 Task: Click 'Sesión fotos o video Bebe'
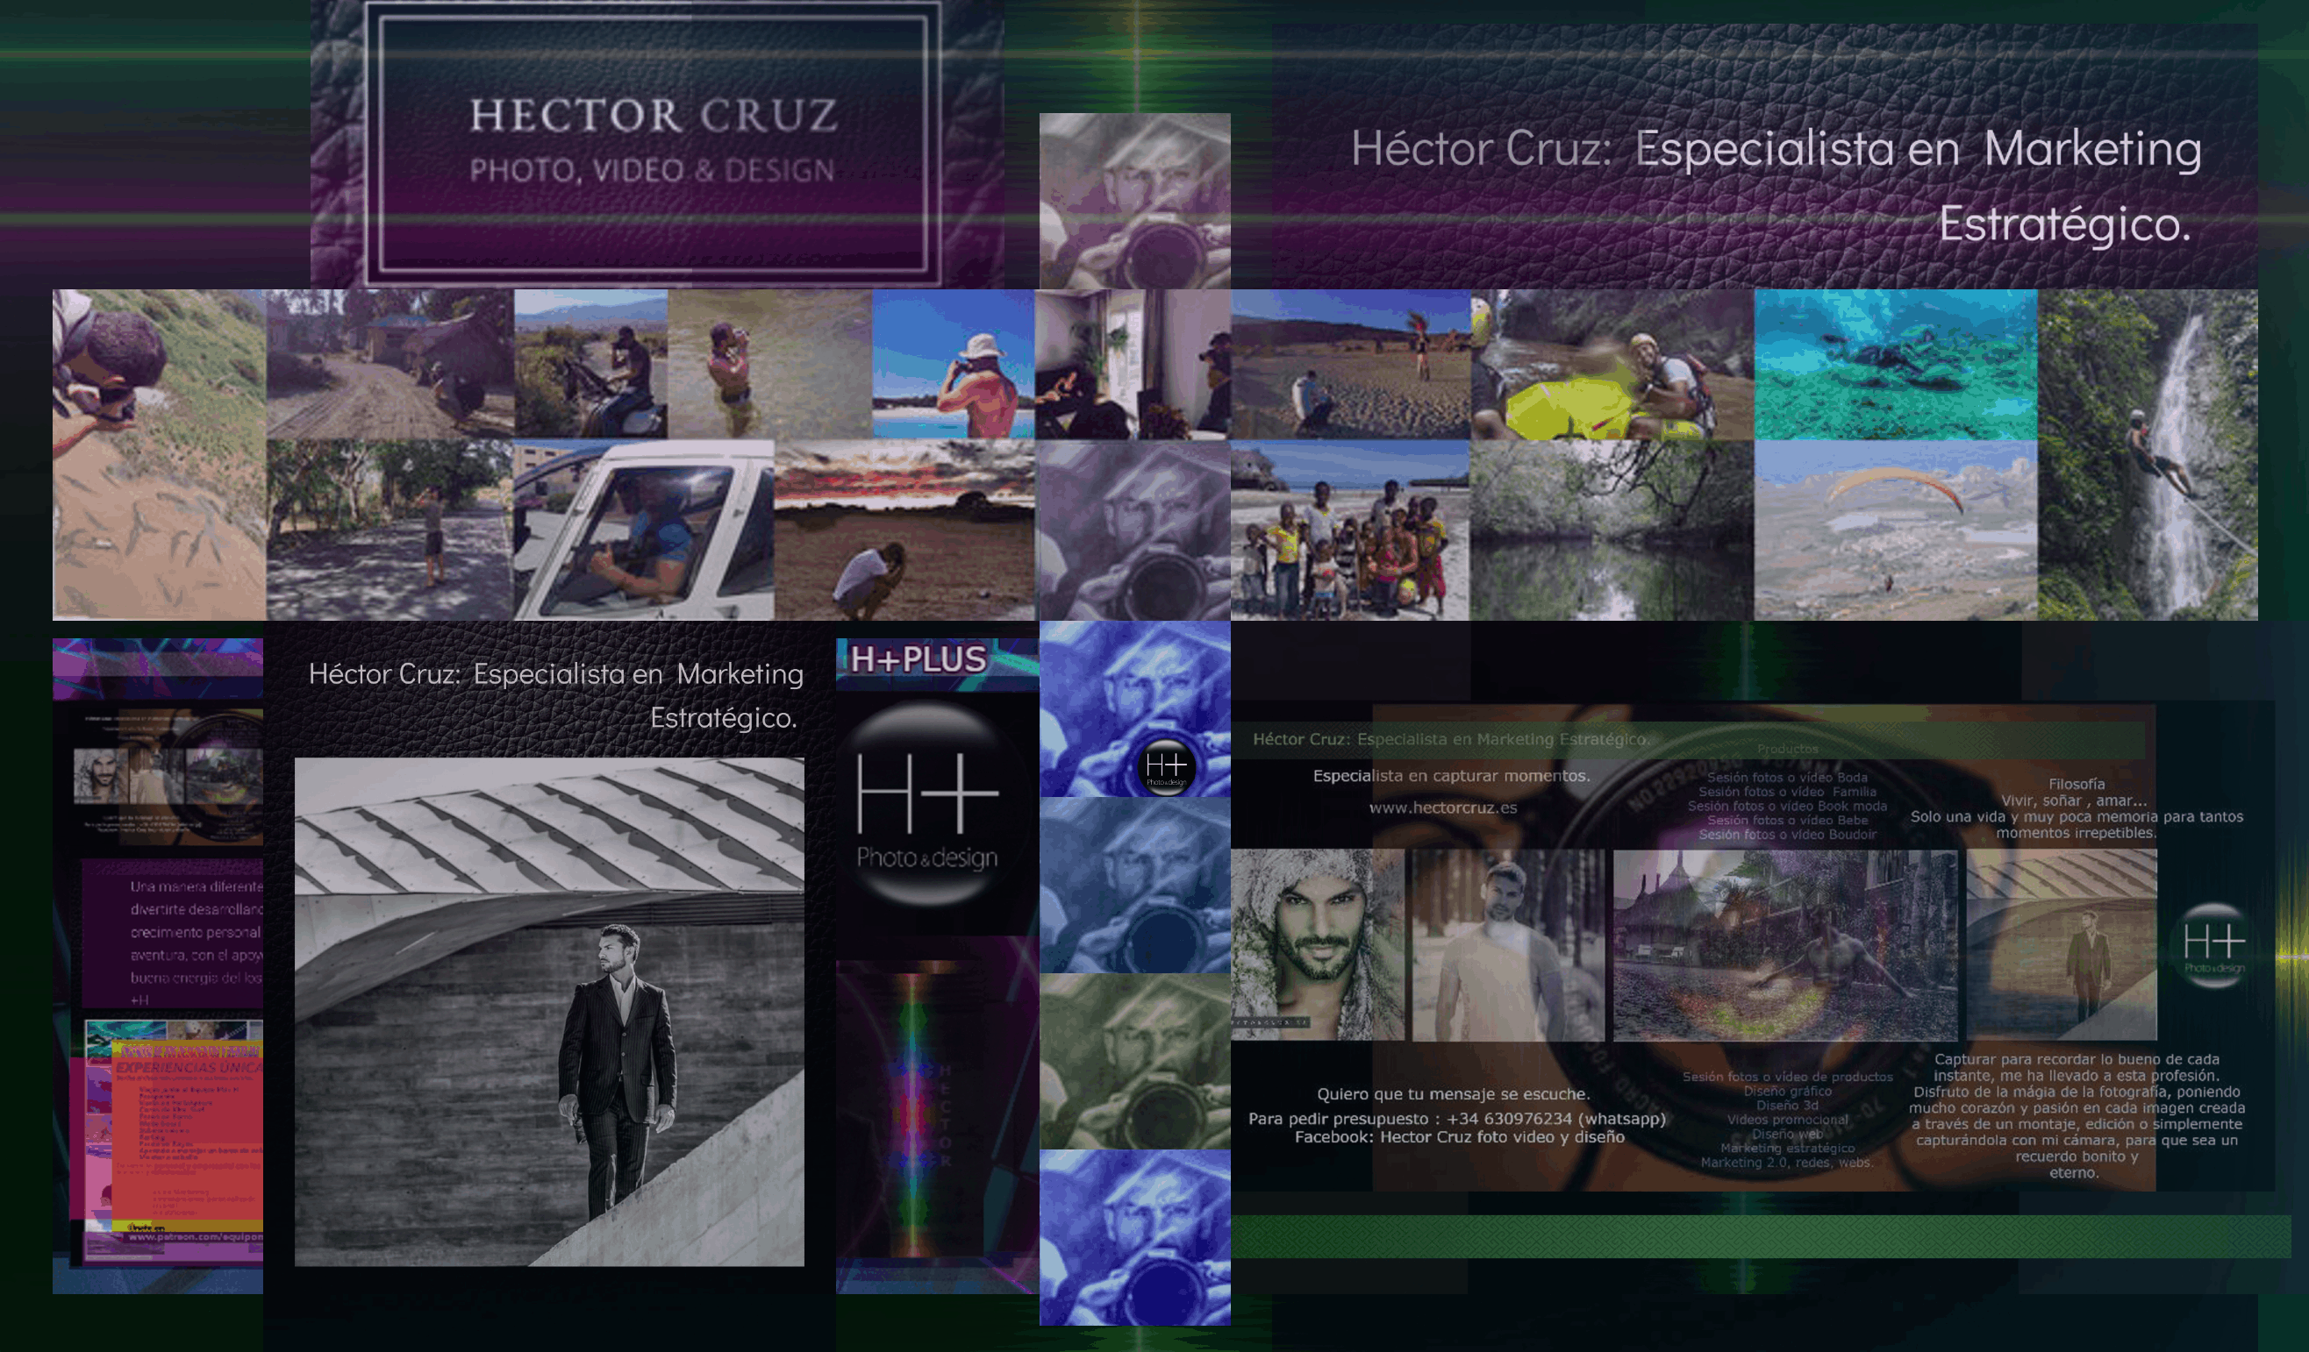[1787, 821]
